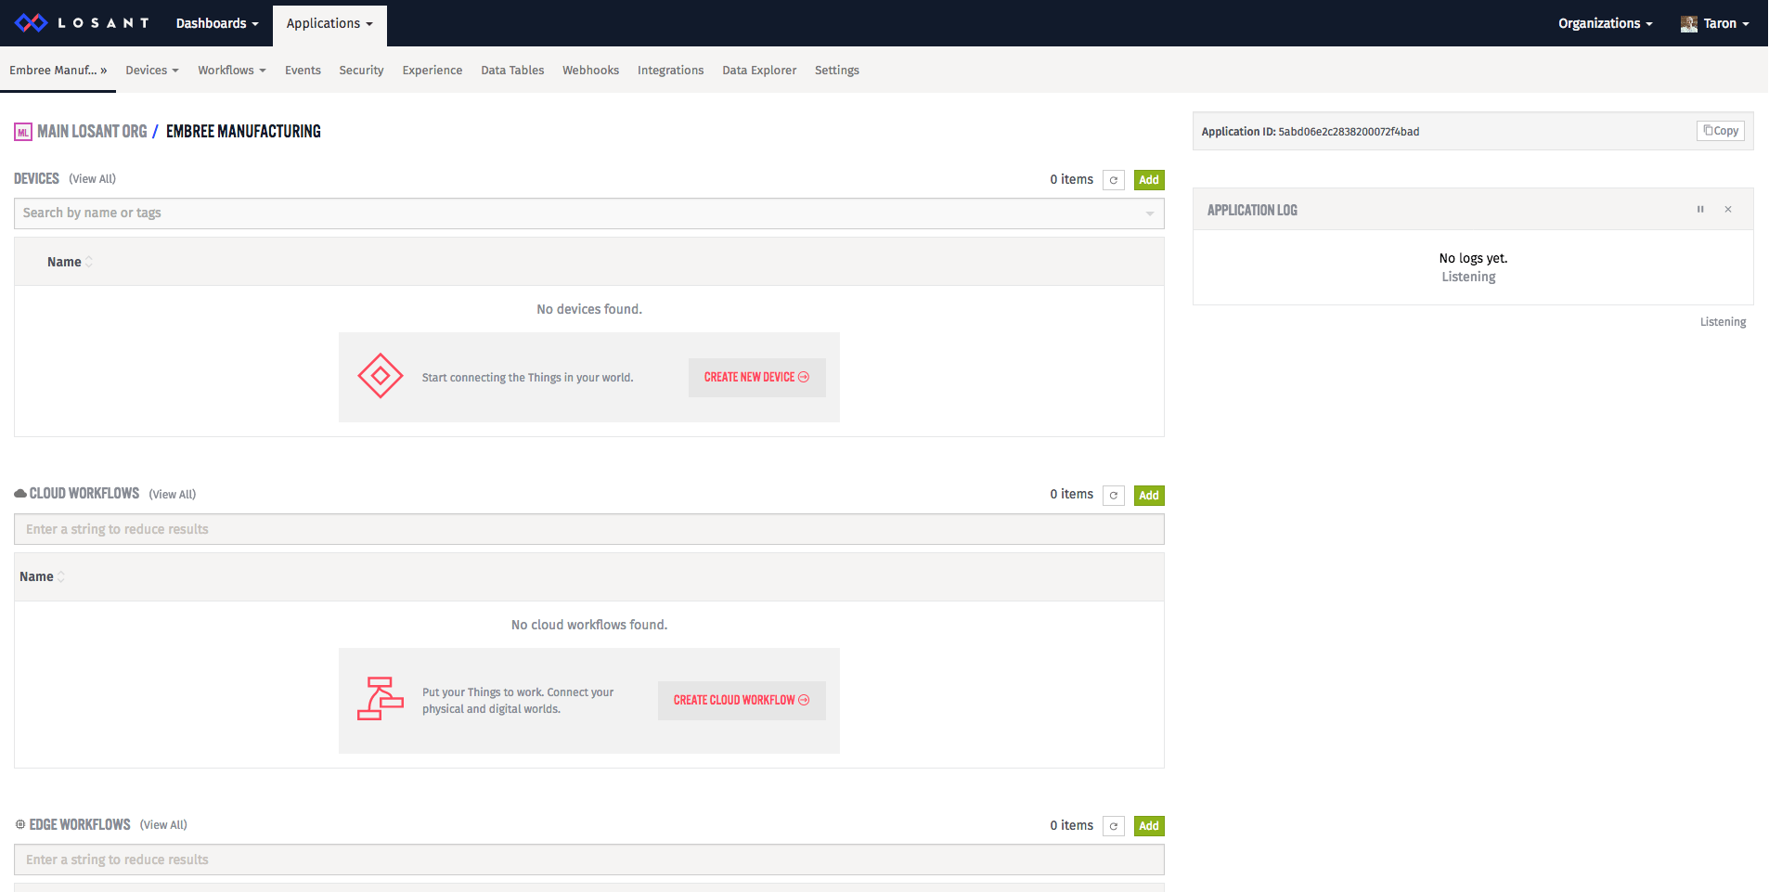
Task: Click the red workflow diagram icon
Action: point(381,699)
